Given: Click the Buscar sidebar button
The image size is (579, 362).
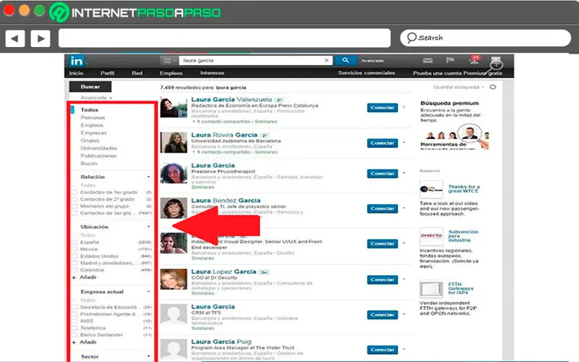Looking at the screenshot, I should coord(90,87).
